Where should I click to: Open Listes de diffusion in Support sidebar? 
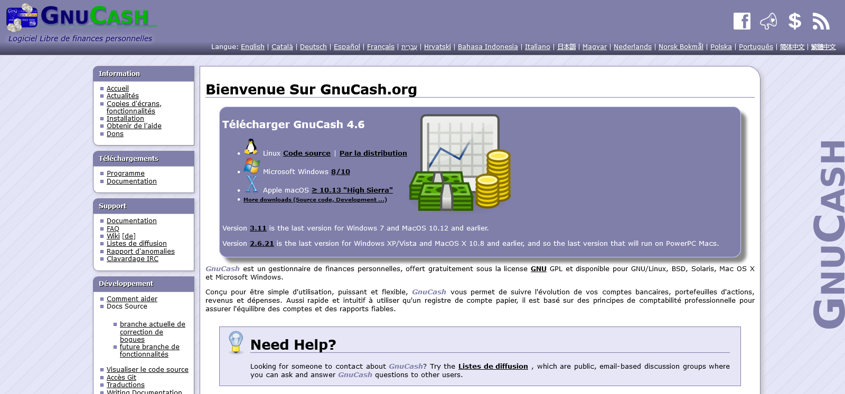137,244
